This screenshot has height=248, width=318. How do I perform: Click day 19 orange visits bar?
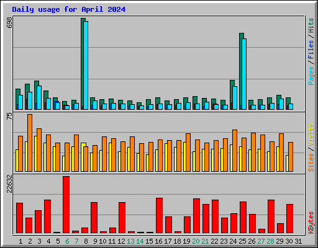click(x=188, y=153)
